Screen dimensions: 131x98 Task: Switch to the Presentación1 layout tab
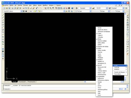22,82
